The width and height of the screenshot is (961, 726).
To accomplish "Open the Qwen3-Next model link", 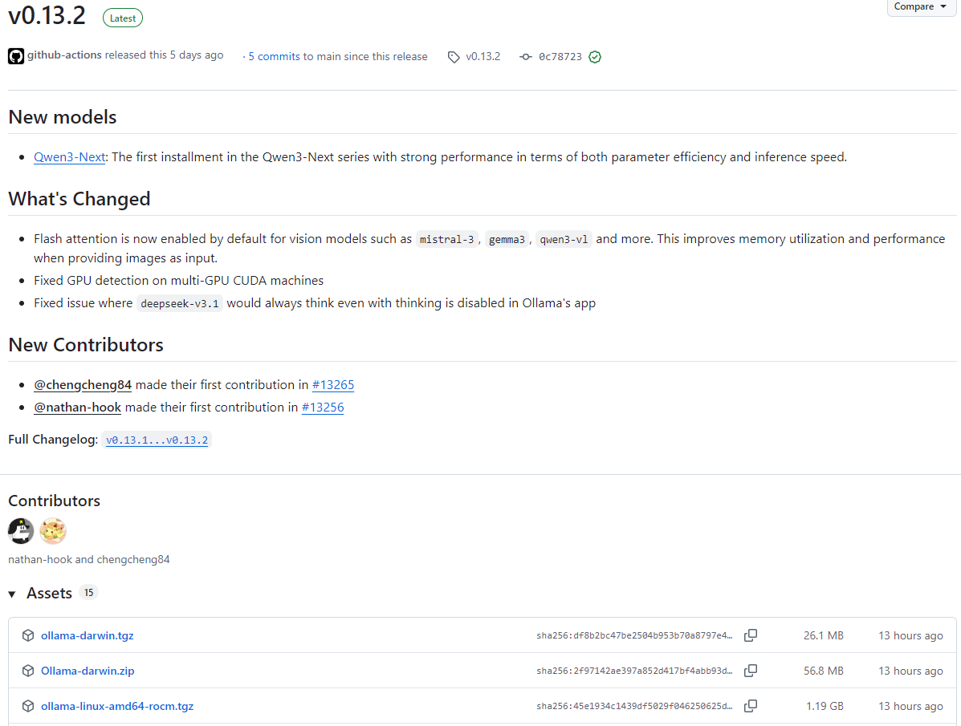I will click(x=70, y=157).
